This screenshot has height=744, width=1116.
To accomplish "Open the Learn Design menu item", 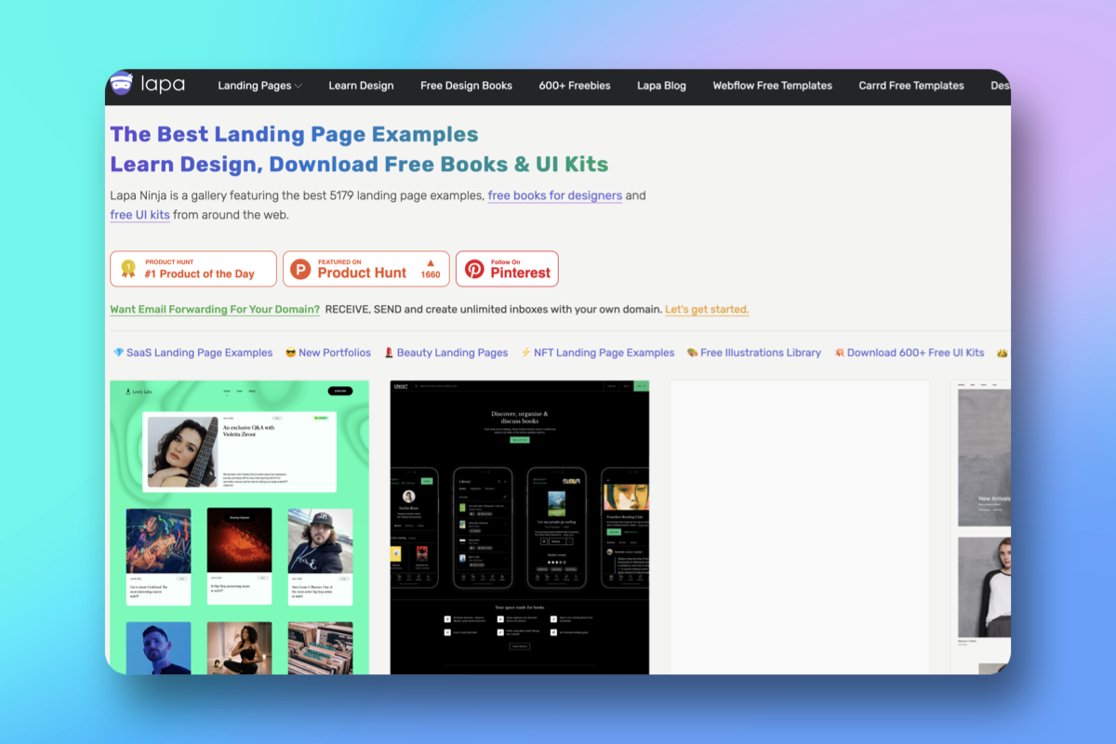I will (361, 86).
